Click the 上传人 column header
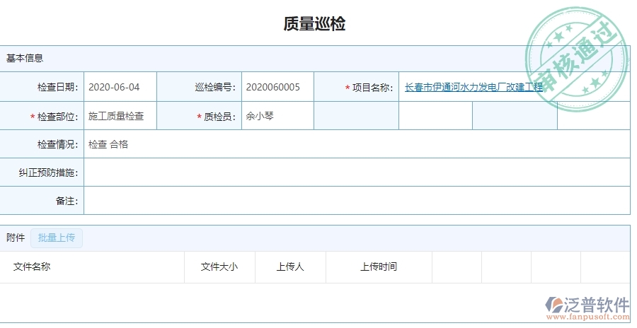This screenshot has height=328, width=637. pos(290,266)
